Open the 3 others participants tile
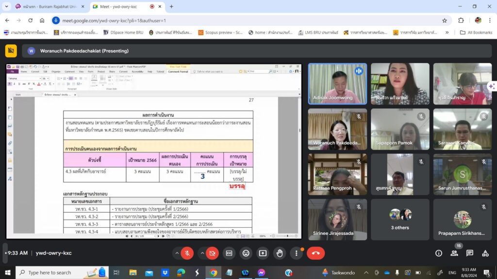 tap(400, 219)
